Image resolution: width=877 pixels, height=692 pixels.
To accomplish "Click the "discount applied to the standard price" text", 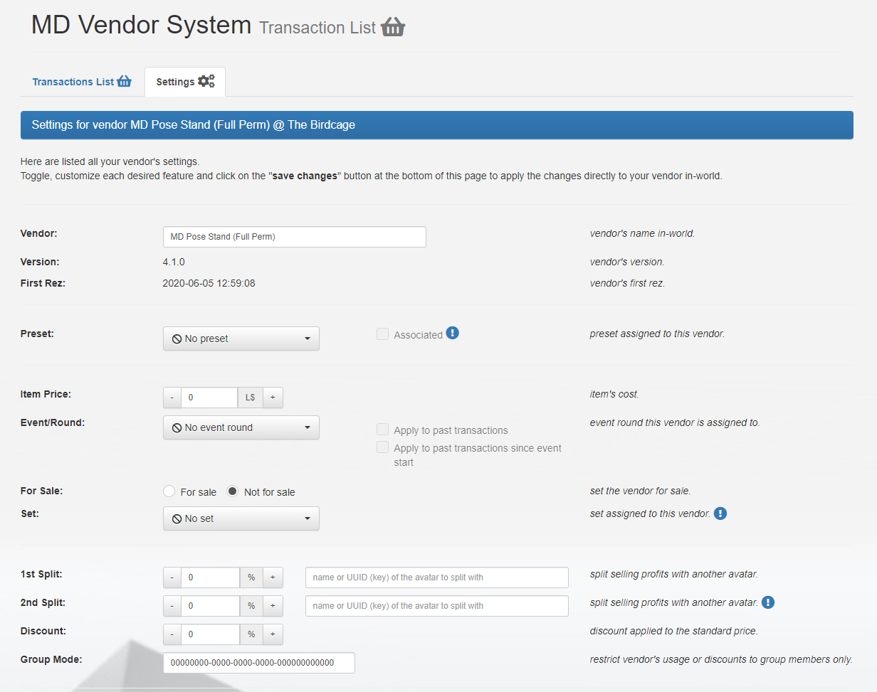I will (x=673, y=631).
